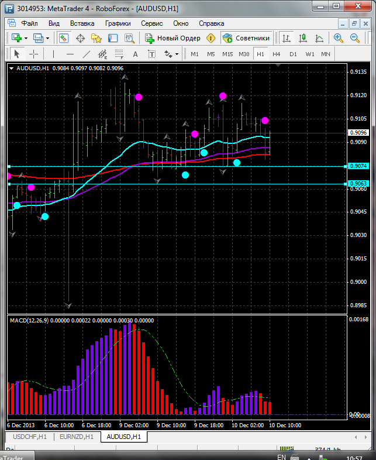Toggle the Советники auto-trading button
This screenshot has height=460, width=376.
tap(247, 38)
